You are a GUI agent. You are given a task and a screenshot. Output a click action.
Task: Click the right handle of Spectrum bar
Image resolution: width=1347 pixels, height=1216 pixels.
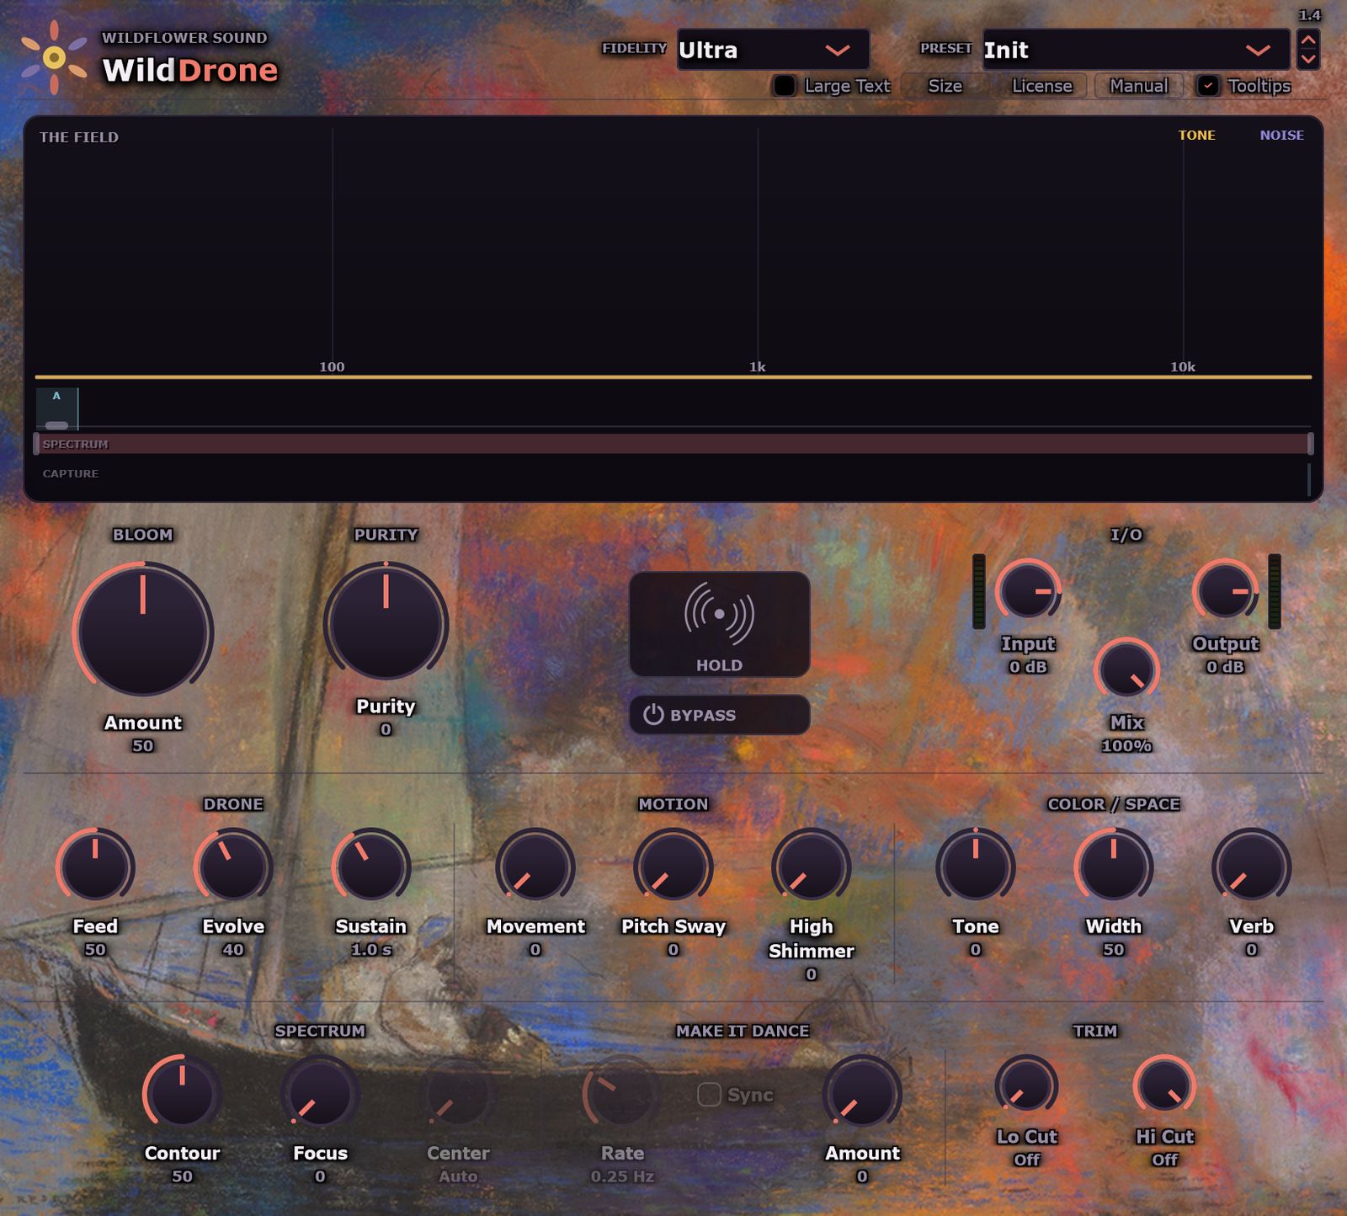point(1310,444)
